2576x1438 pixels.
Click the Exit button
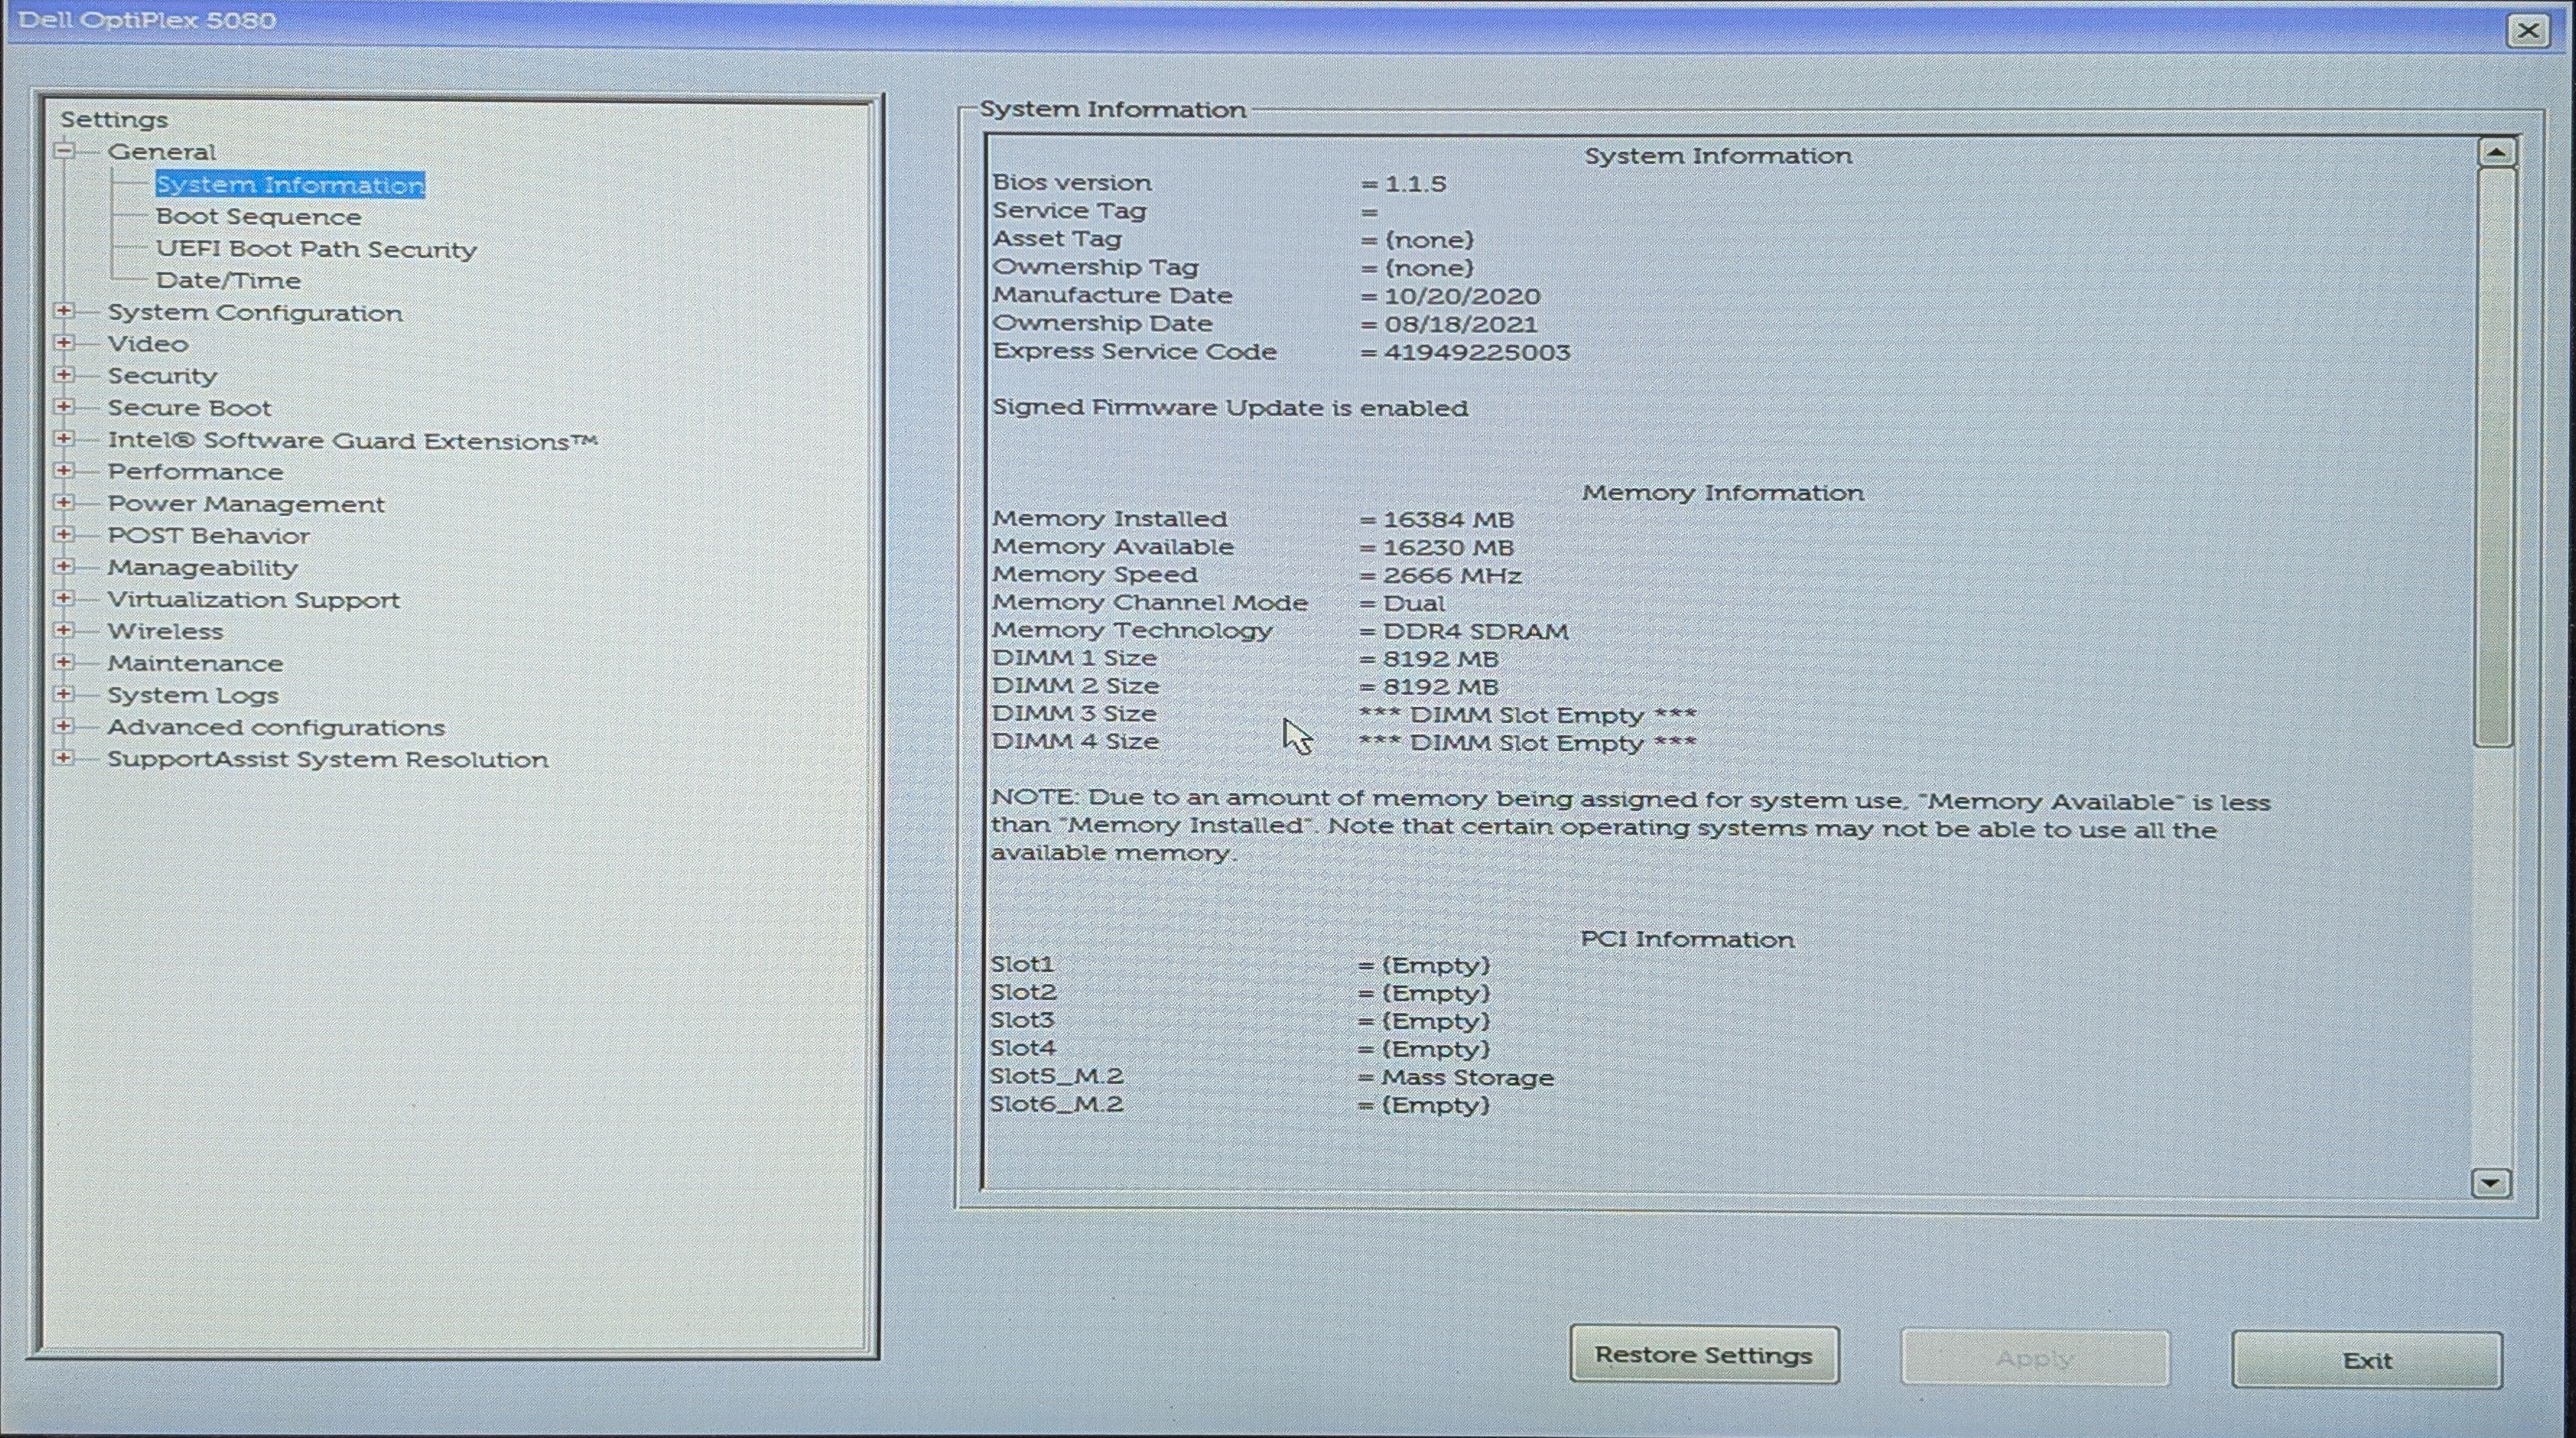2367,1361
